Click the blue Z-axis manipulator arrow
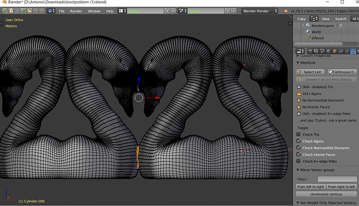This screenshot has width=359, height=206. (x=139, y=79)
